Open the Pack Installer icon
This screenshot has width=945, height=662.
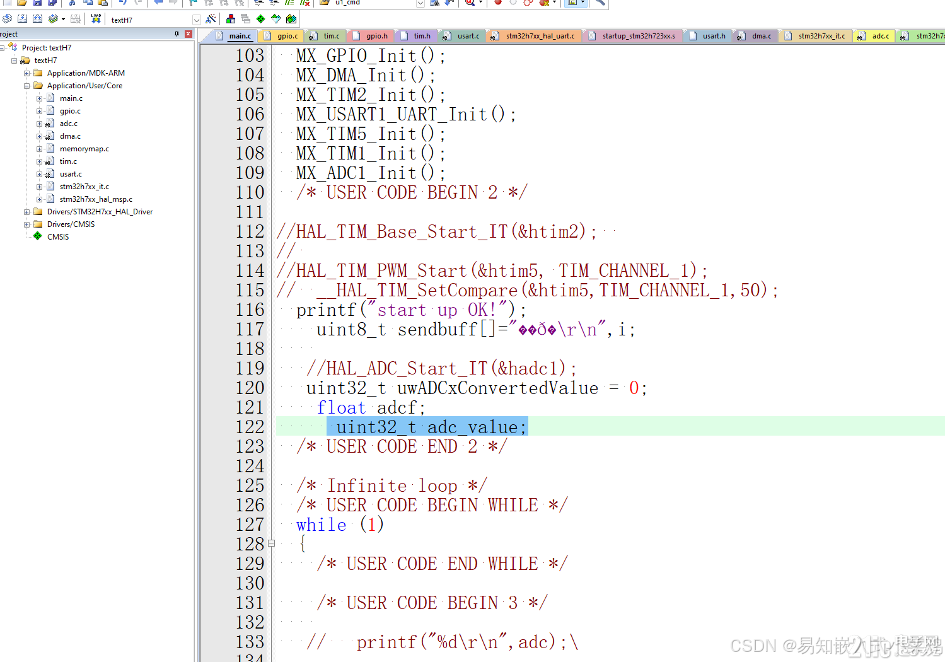click(291, 19)
